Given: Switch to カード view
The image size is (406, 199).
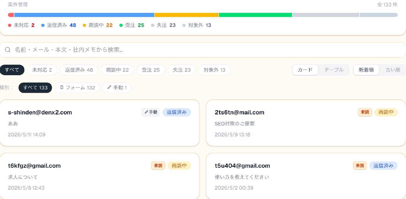Looking at the screenshot, I should tap(305, 70).
